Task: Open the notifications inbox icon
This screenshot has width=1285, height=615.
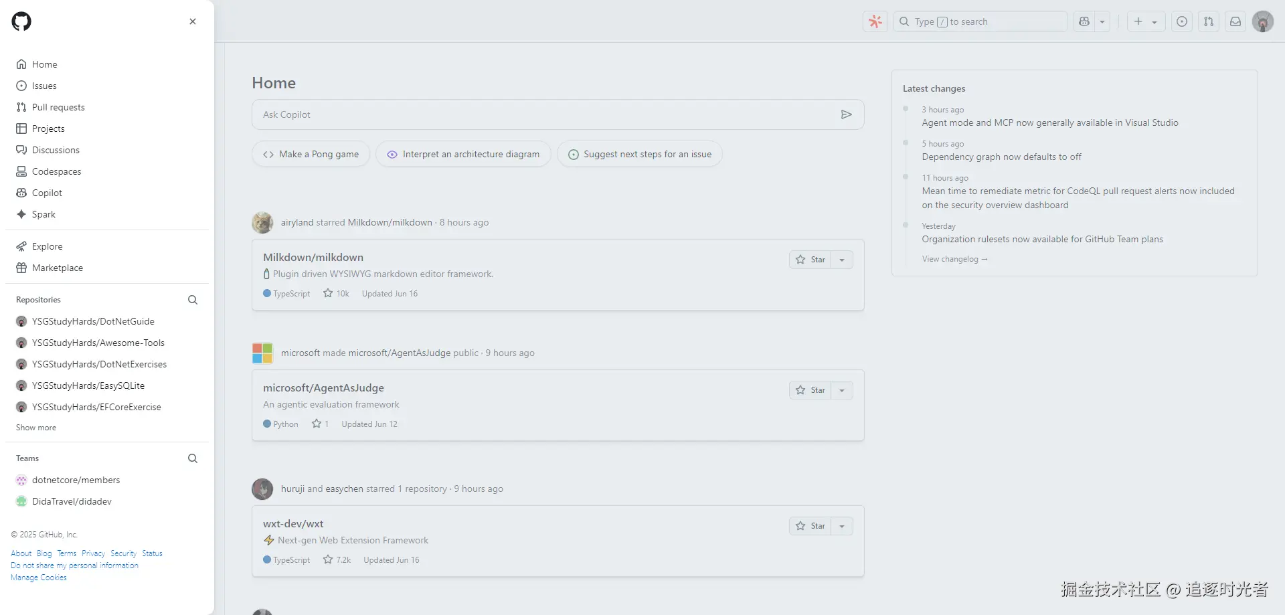Action: coord(1235,21)
